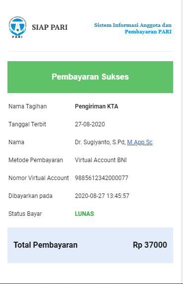Click the Rp 37000 total amount

coord(150,245)
